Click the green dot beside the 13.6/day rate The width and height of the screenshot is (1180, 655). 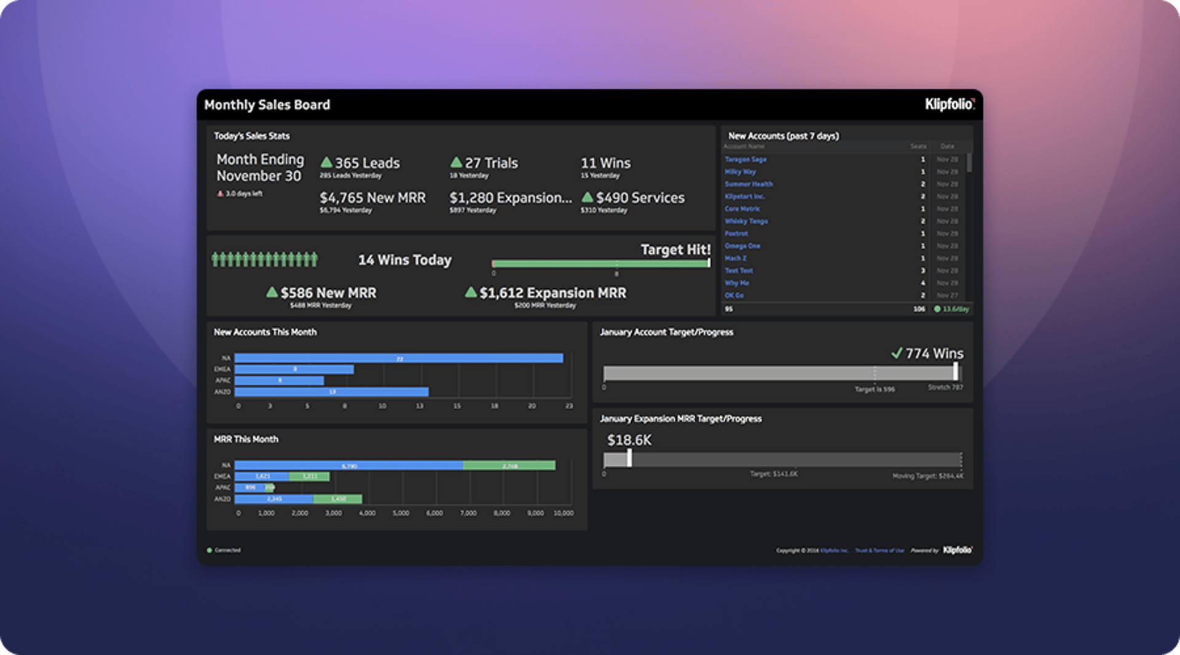click(x=936, y=309)
